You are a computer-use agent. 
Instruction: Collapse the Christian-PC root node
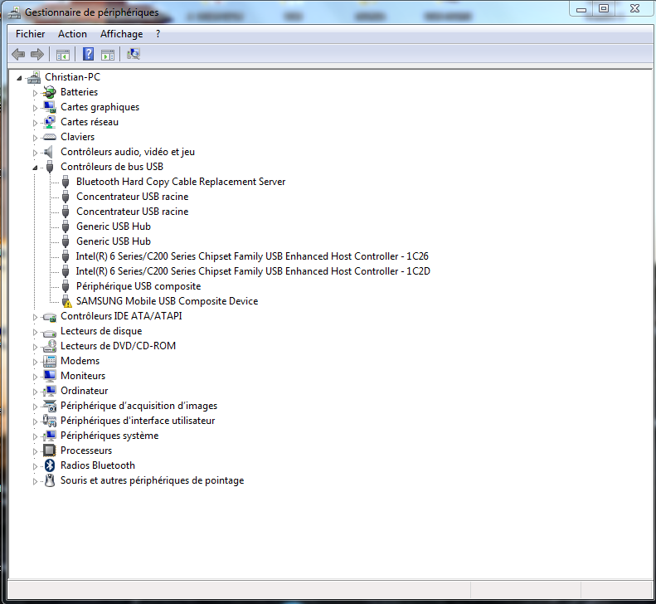(20, 77)
